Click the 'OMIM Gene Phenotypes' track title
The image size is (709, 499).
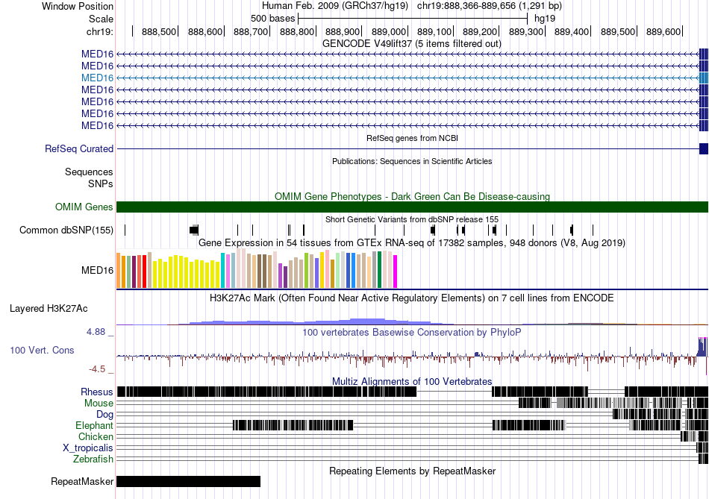pos(412,197)
